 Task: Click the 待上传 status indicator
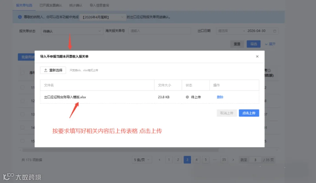click(x=193, y=97)
